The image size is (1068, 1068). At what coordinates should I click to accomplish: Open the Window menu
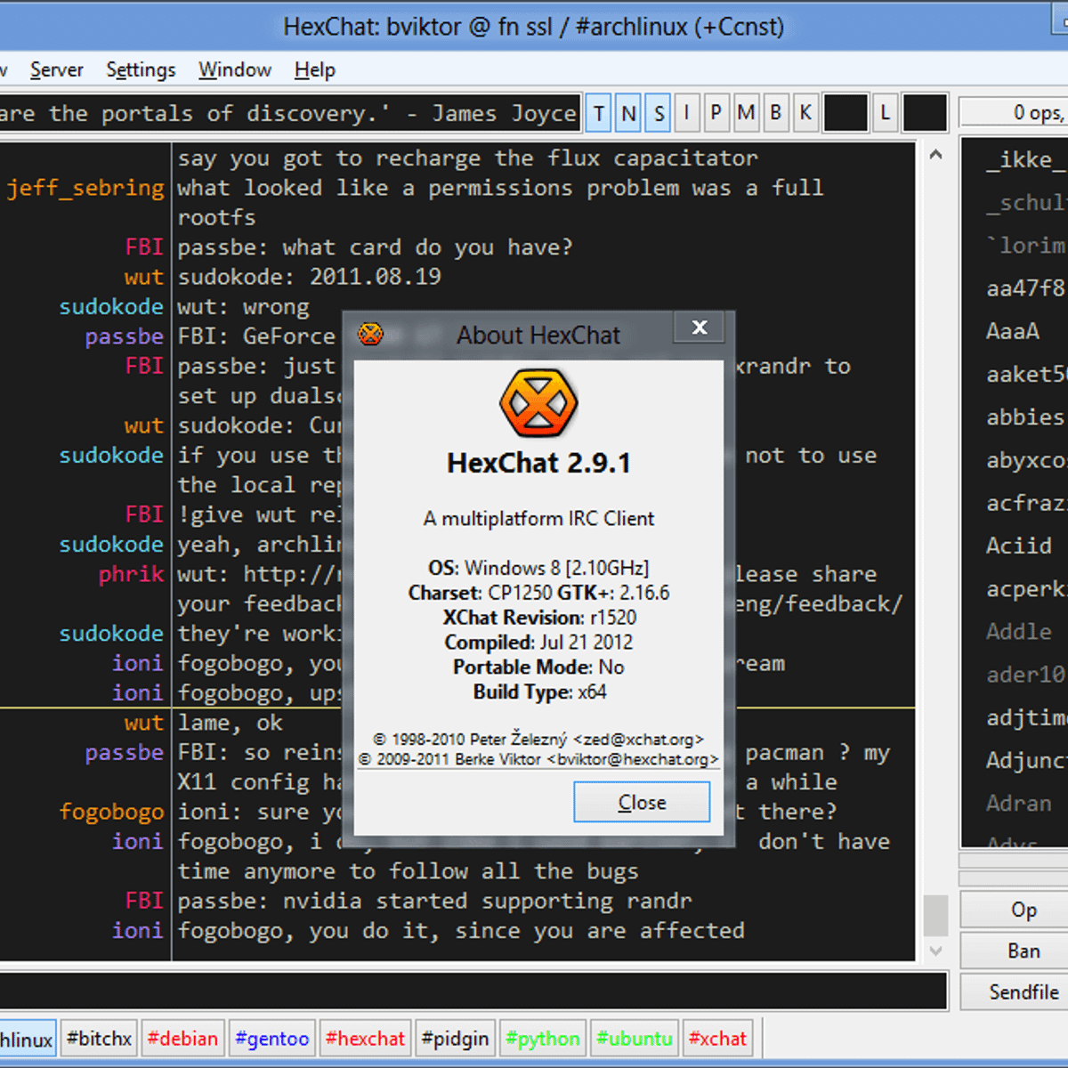pos(235,69)
